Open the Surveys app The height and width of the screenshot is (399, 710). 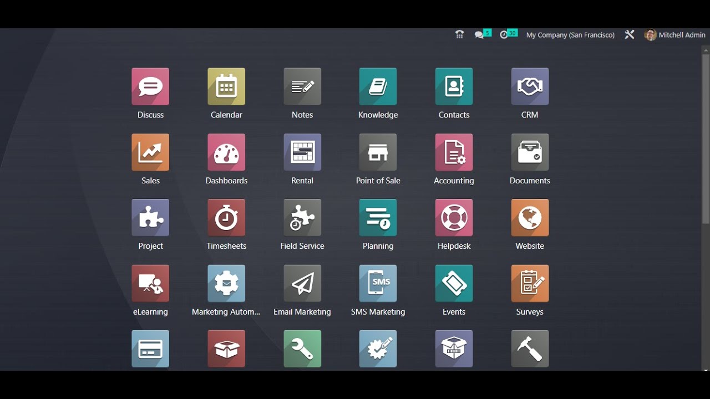coord(530,284)
